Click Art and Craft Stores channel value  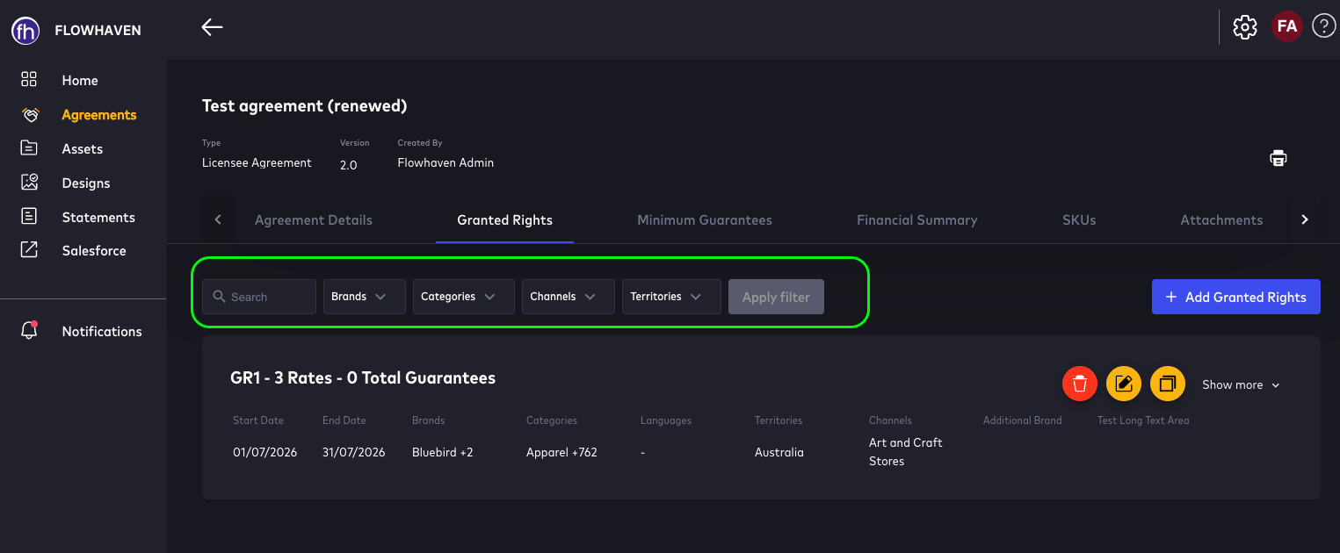click(906, 452)
